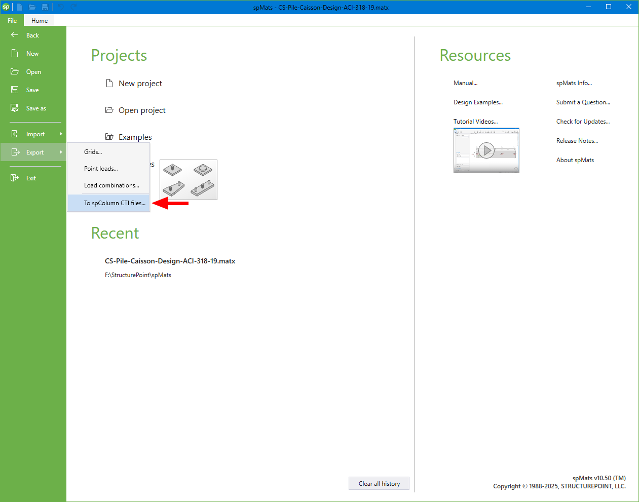Switch to the Home tab
Screen dimensions: 639x502
[x=40, y=20]
